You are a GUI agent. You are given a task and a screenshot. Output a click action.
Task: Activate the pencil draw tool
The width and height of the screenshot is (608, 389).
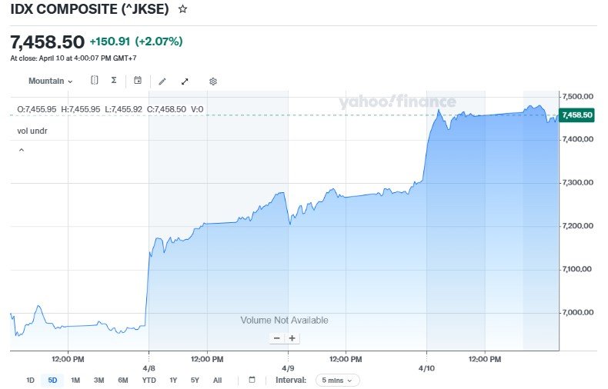pos(162,81)
